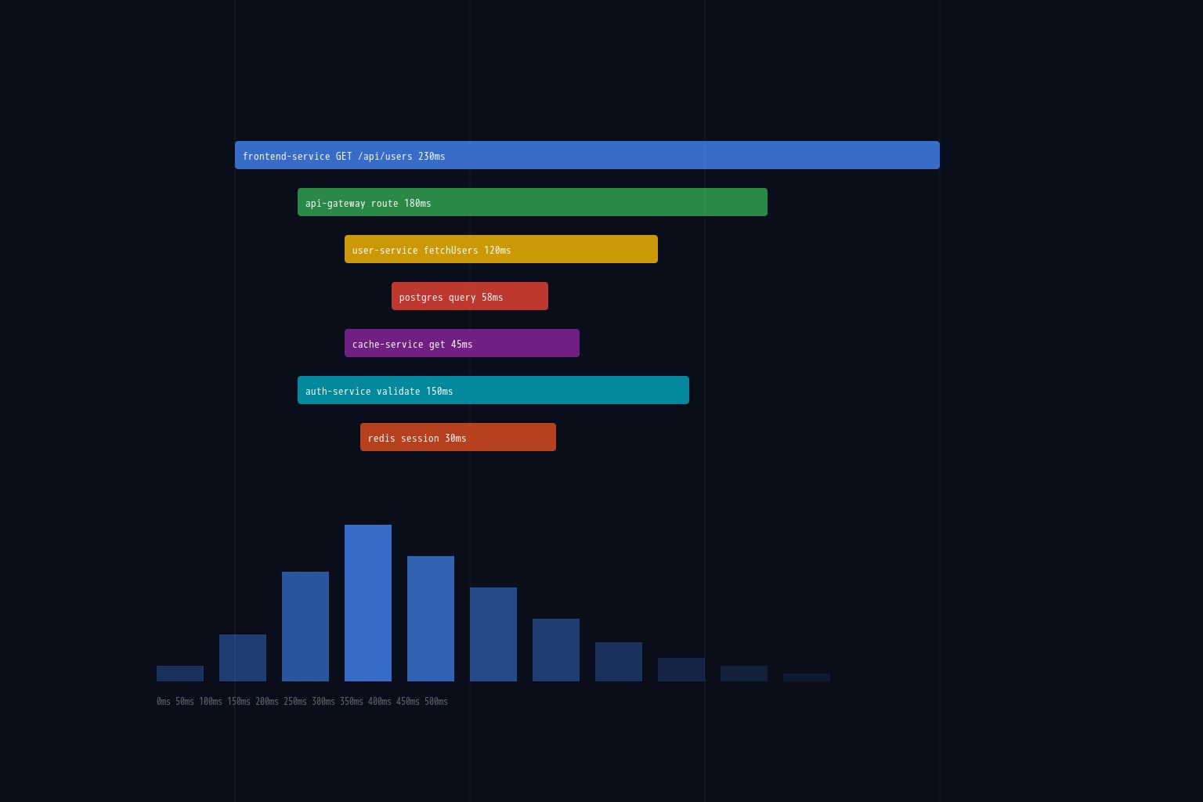
Task: Click the 50ms axis label
Action: [185, 702]
